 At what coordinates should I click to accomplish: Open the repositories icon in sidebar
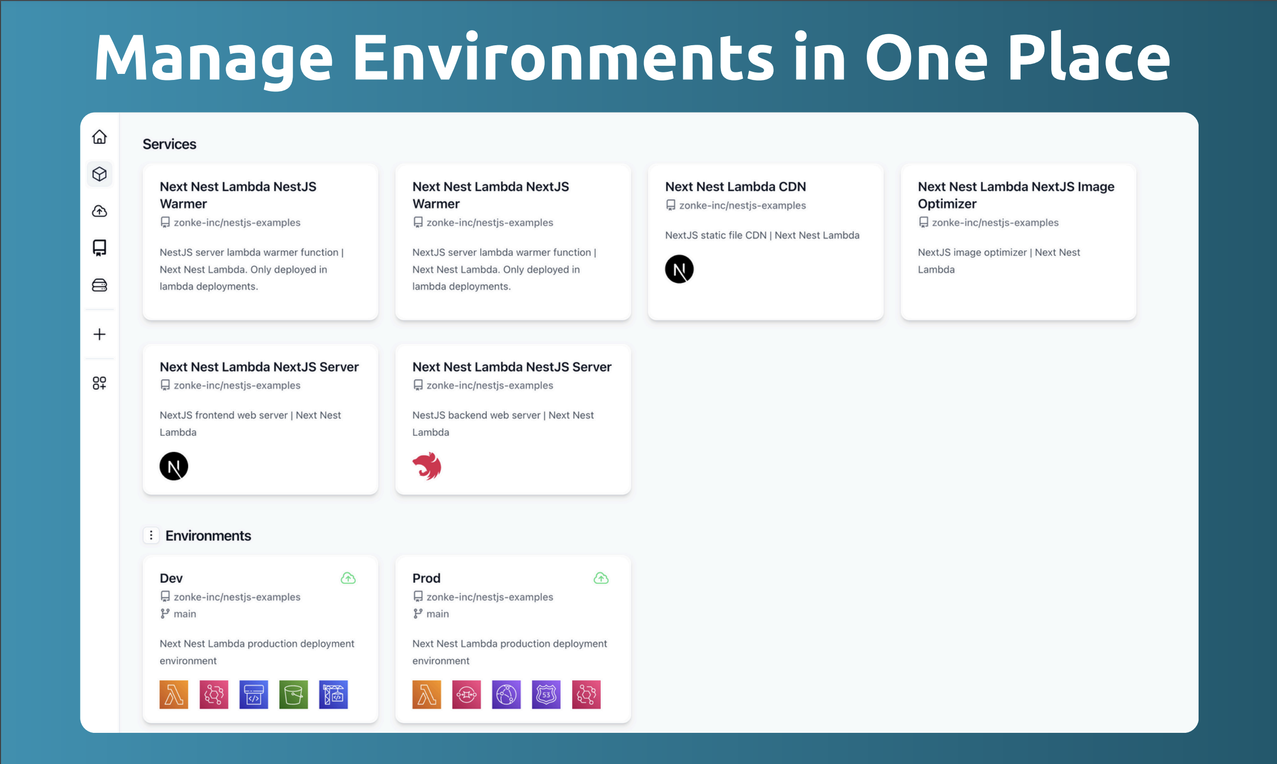(100, 248)
